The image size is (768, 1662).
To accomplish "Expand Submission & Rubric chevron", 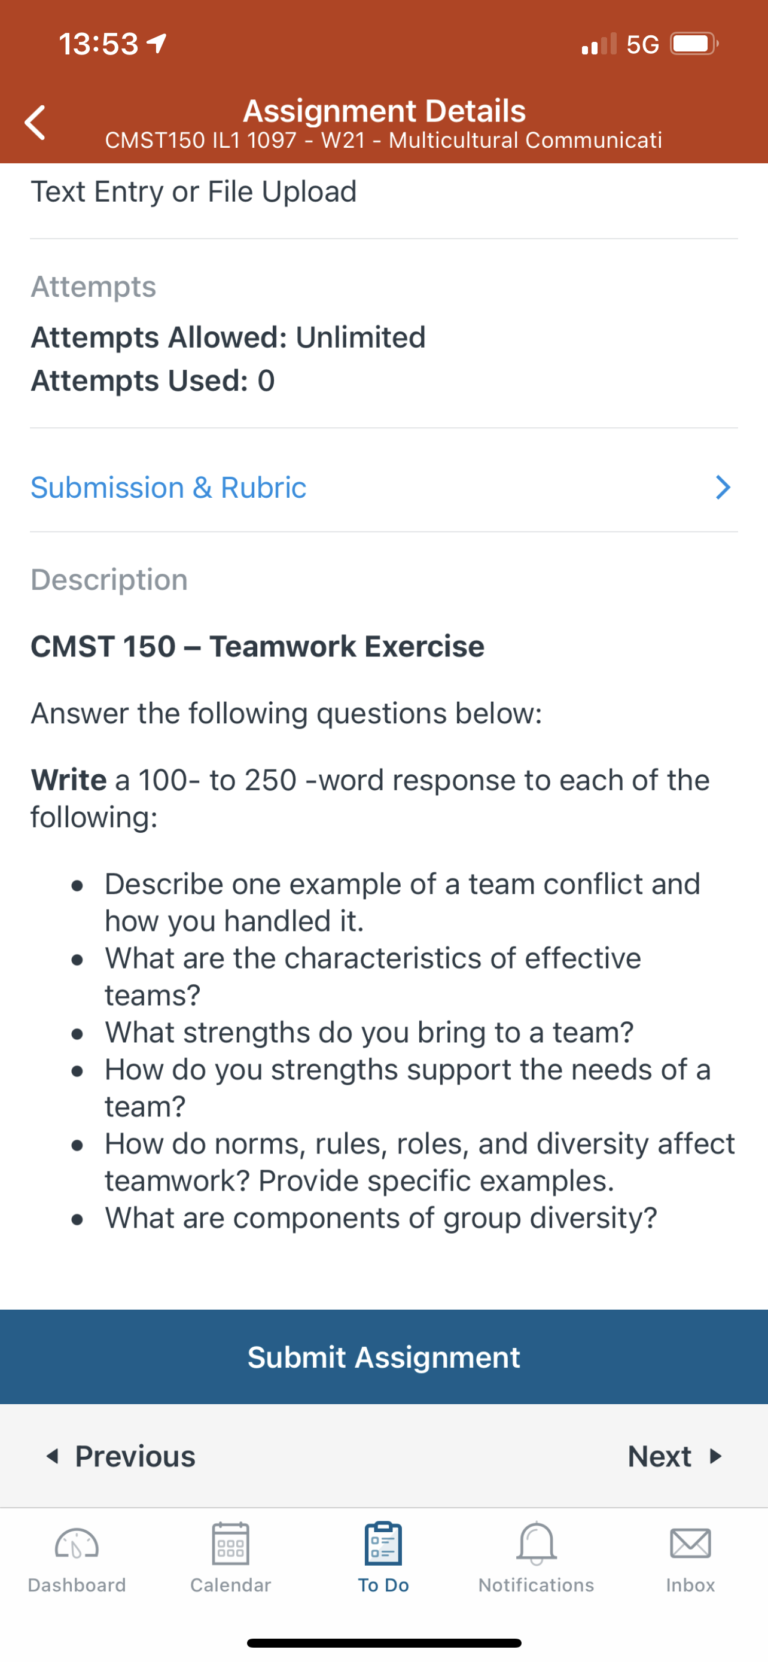I will 723,488.
